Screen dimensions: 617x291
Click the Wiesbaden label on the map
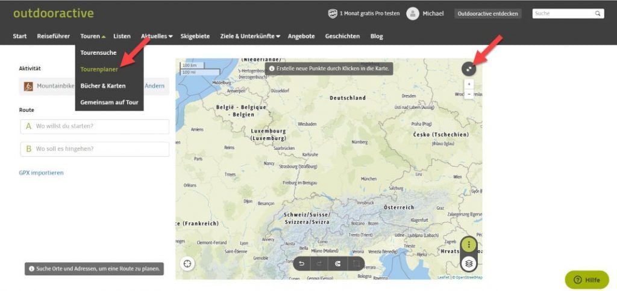coord(307,124)
